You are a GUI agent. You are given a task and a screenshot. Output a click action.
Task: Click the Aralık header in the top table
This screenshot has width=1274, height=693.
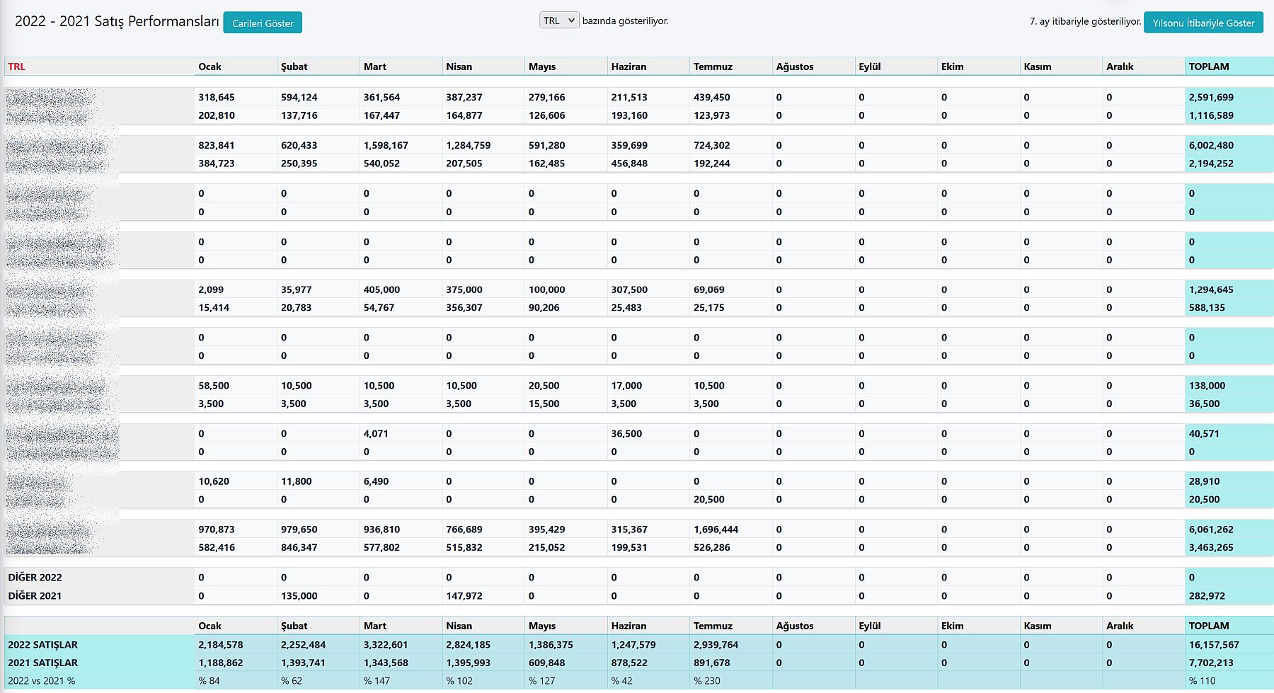[x=1119, y=67]
